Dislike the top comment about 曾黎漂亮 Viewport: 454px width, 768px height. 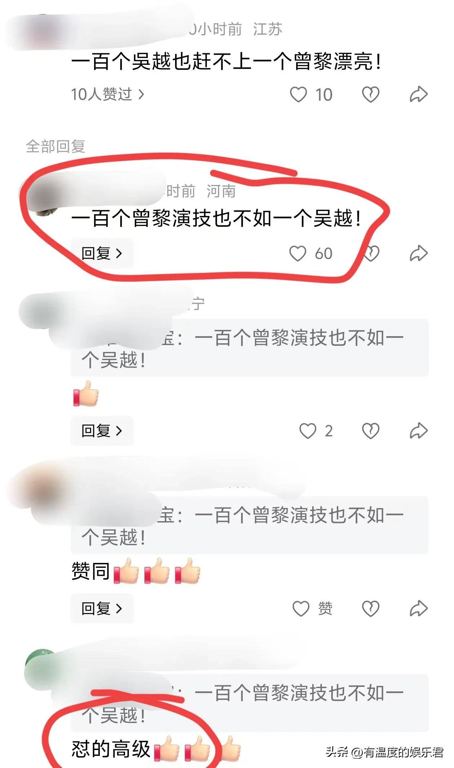(370, 95)
